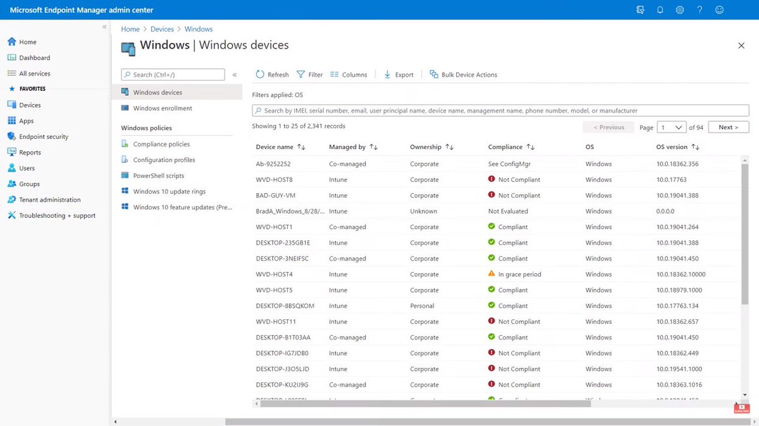
Task: Click the All services icon
Action: 11,73
